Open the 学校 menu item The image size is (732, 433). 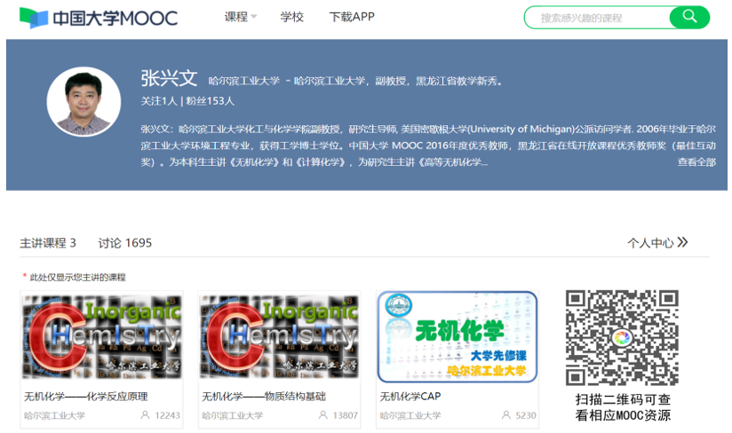pos(291,17)
